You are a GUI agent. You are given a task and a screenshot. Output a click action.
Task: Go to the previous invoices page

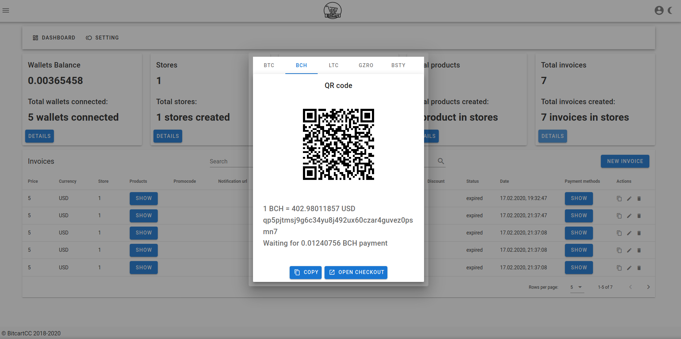click(x=630, y=287)
